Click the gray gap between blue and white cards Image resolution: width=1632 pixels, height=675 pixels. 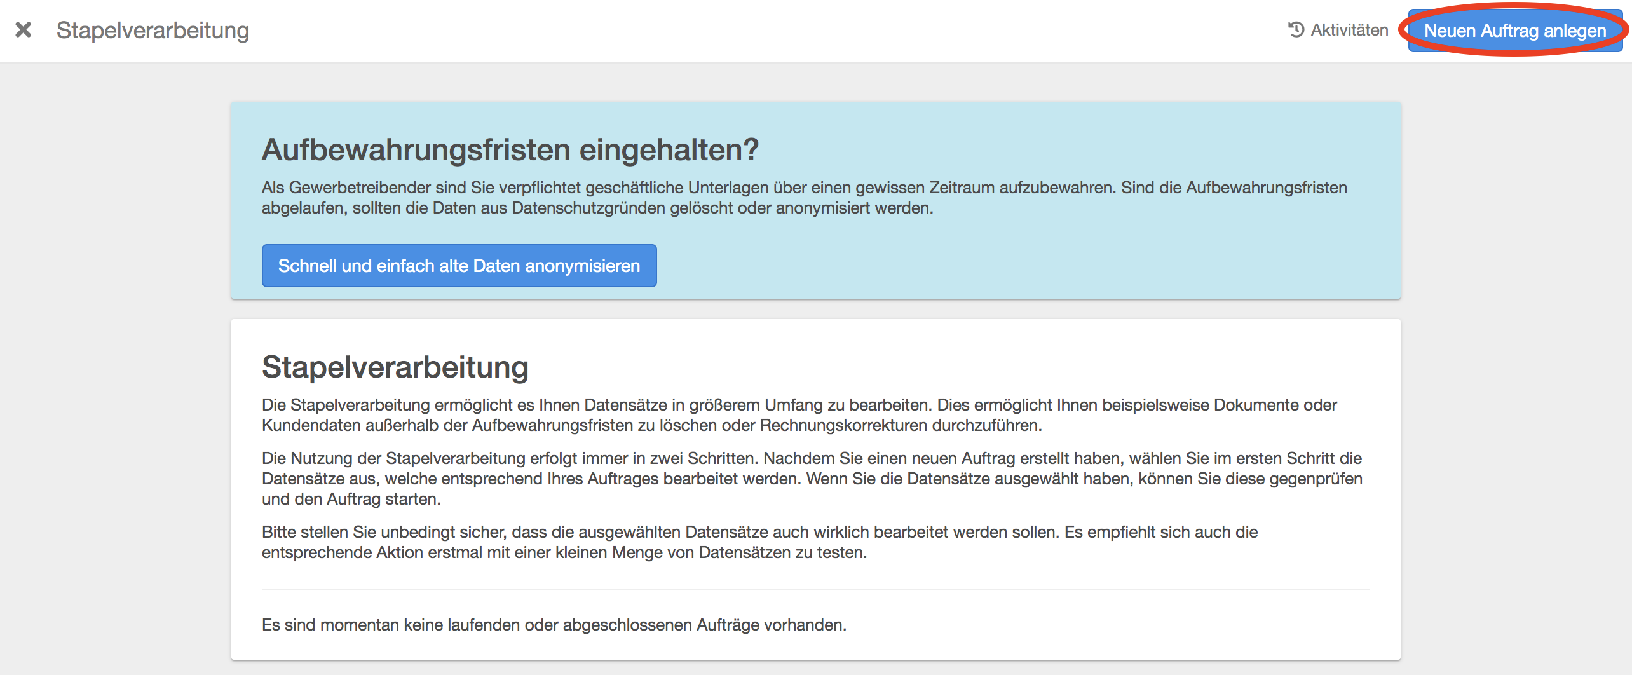(x=815, y=309)
